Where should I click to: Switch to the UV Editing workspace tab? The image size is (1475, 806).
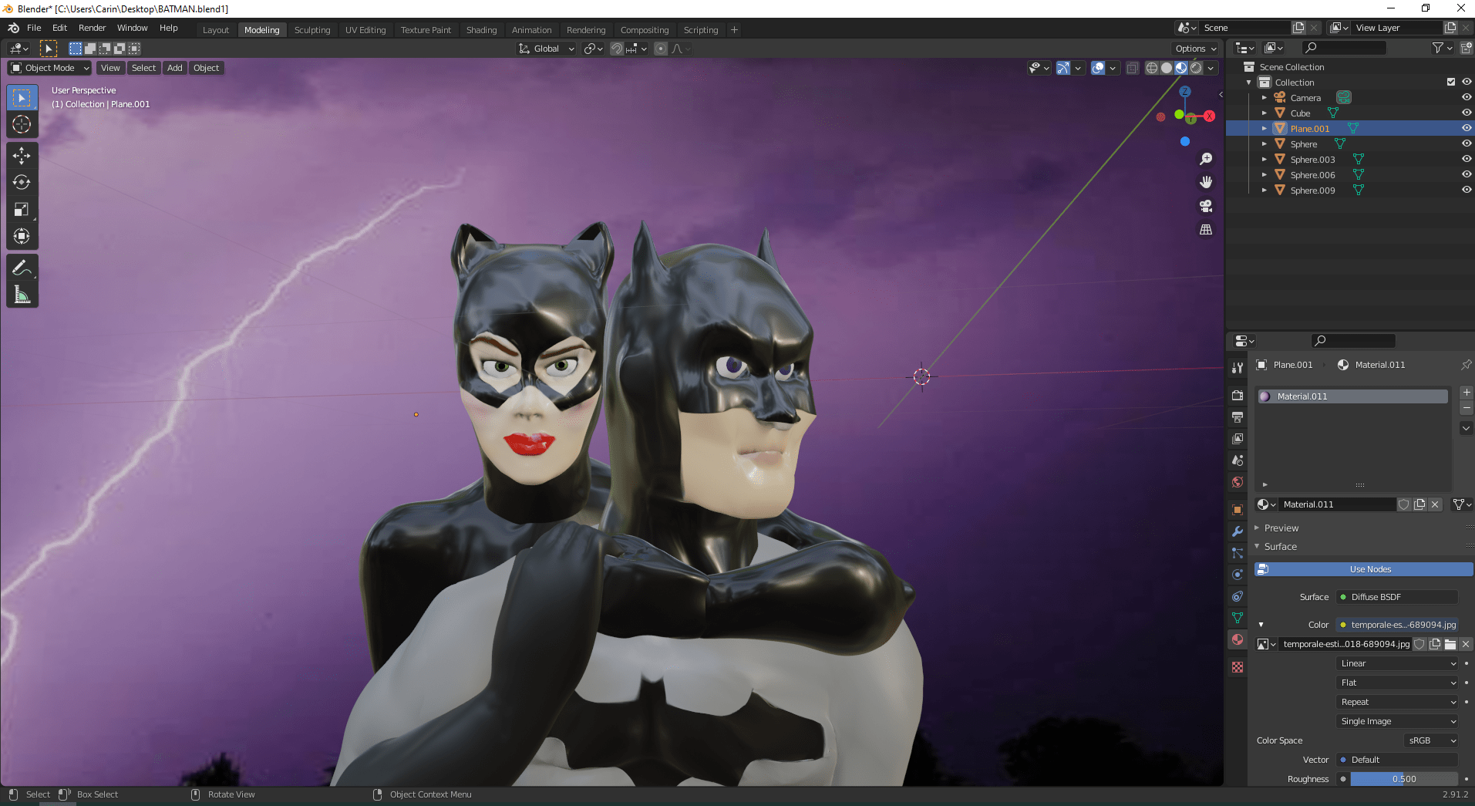click(x=365, y=30)
